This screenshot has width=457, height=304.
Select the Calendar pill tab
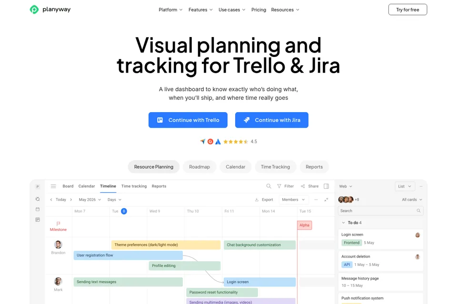click(236, 167)
